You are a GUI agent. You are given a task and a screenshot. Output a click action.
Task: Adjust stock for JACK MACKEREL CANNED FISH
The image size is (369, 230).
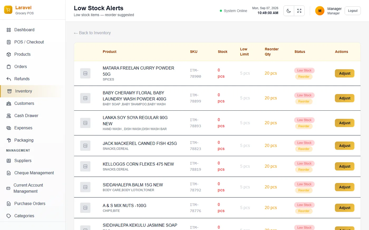coord(344,146)
